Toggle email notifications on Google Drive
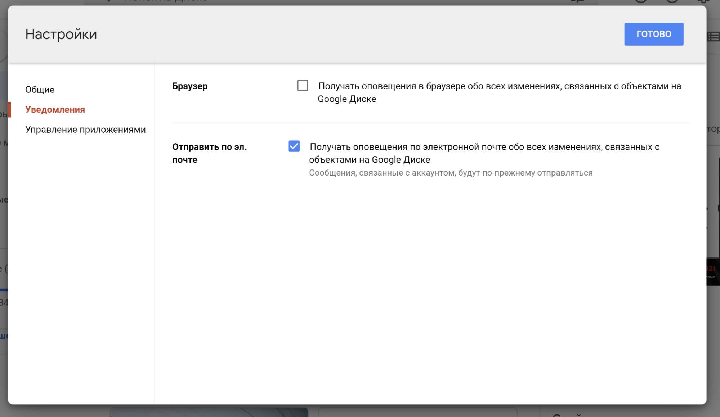Viewport: 720px width, 417px height. (x=294, y=146)
